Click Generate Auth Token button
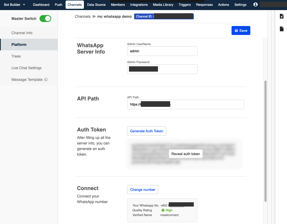The height and width of the screenshot is (224, 287). coord(147,131)
